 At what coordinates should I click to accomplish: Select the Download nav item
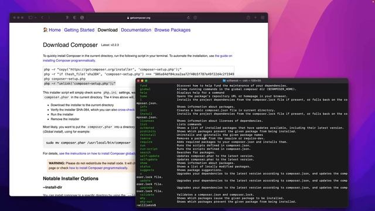(x=108, y=30)
